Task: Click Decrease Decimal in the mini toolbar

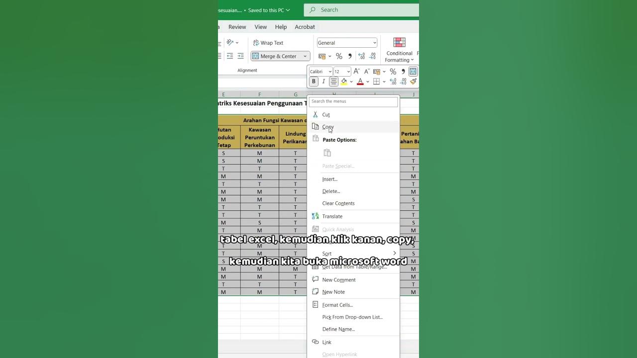Action: point(403,82)
